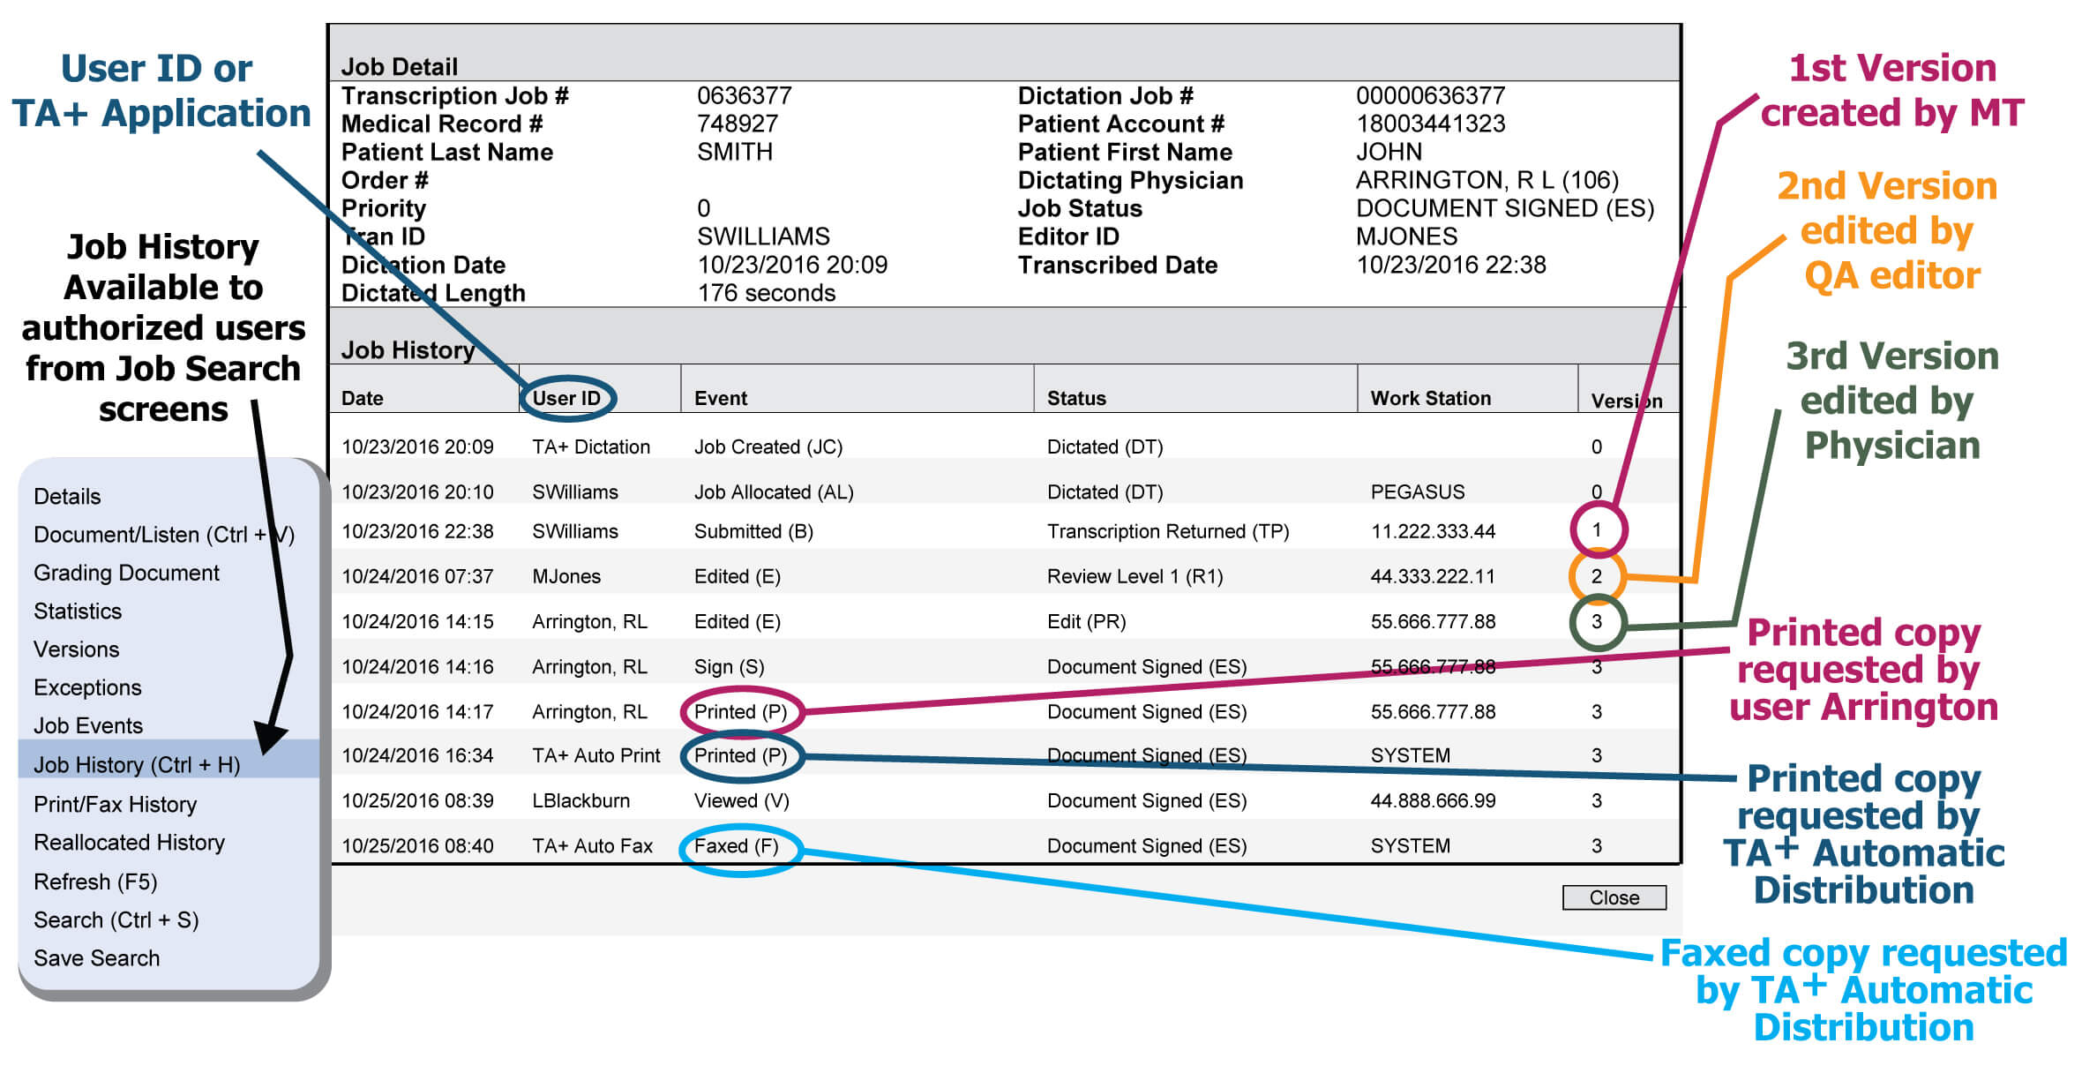Click version number 2 in MJones row

click(1596, 576)
